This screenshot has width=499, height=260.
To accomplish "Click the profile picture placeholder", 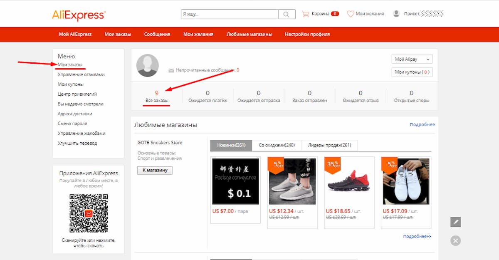I will point(148,65).
